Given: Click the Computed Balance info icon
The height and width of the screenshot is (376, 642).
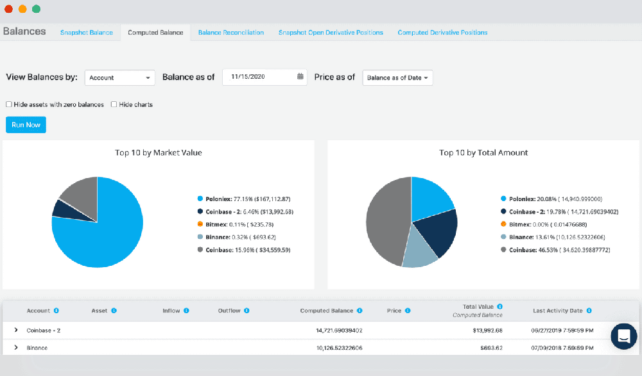Looking at the screenshot, I should click(360, 311).
